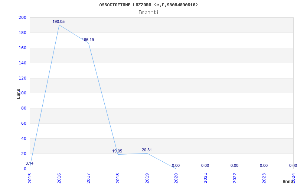Screen dimensions: 297x185
Task: Click the 200 y-axis tick label
Action: 22,17
